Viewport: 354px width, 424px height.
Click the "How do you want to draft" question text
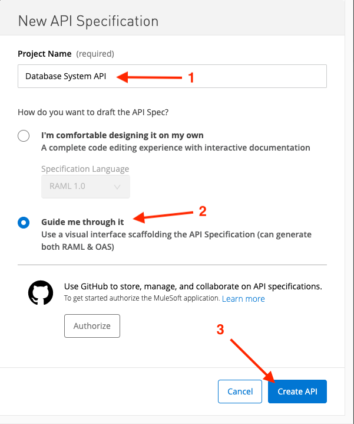(x=101, y=112)
